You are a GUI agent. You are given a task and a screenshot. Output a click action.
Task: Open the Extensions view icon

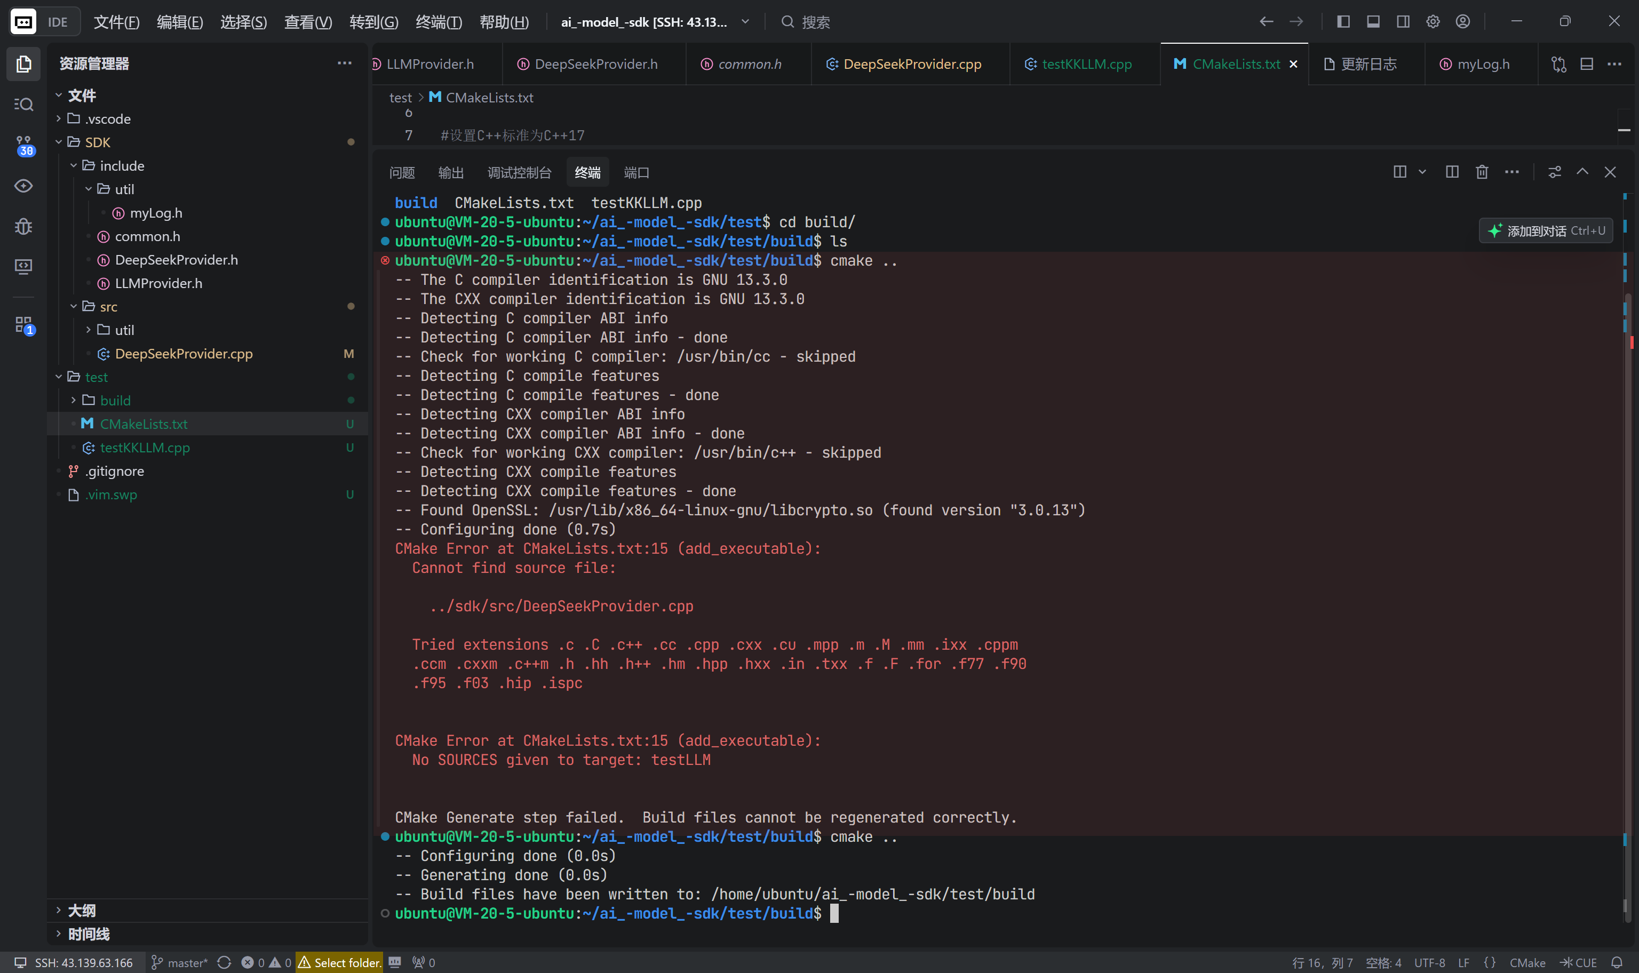tap(23, 324)
